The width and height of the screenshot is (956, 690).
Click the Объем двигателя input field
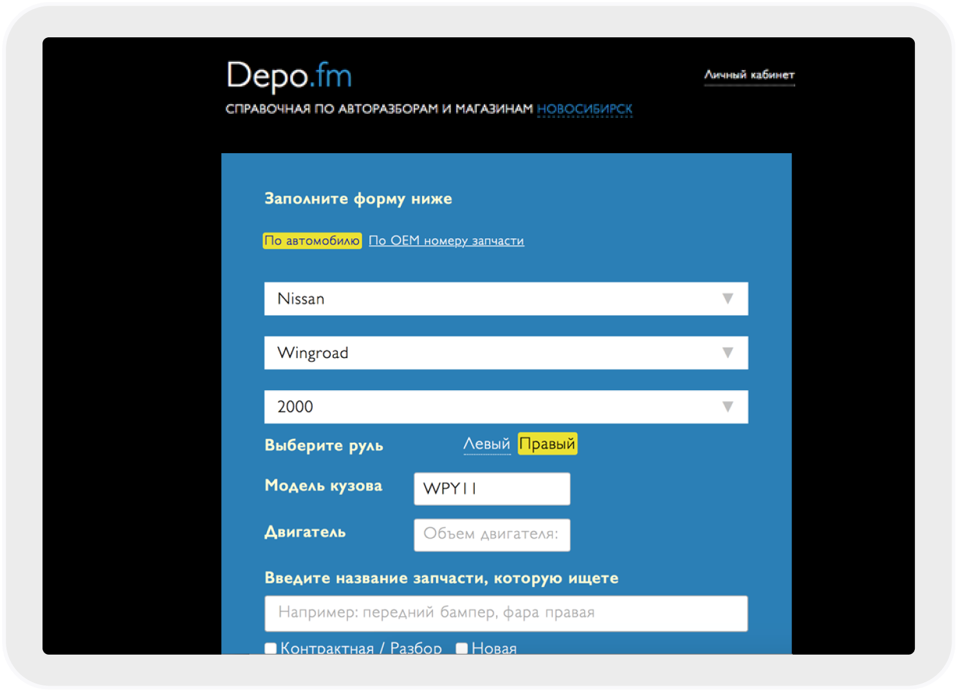tap(492, 535)
